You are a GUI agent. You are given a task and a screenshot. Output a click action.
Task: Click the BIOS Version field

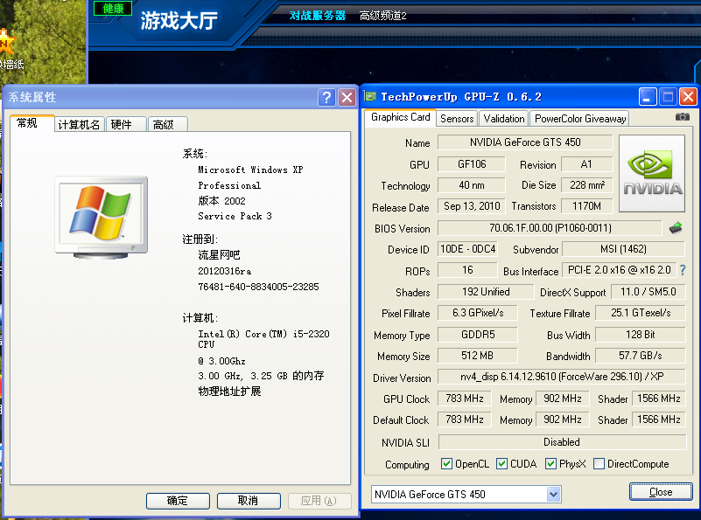(550, 228)
